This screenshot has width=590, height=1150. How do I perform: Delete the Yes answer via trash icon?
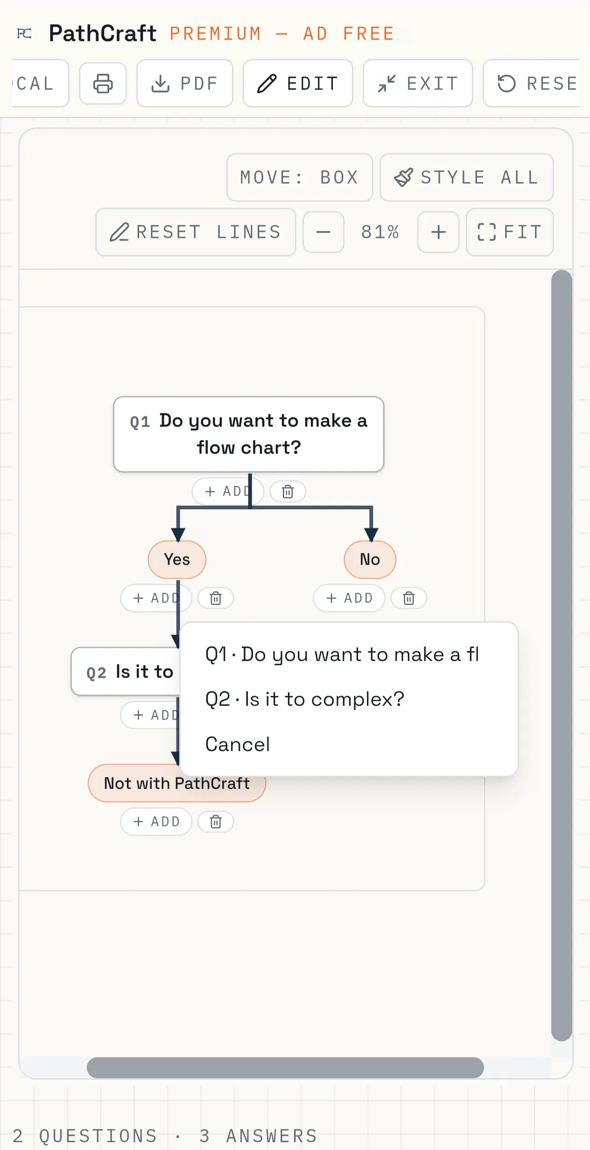(216, 598)
